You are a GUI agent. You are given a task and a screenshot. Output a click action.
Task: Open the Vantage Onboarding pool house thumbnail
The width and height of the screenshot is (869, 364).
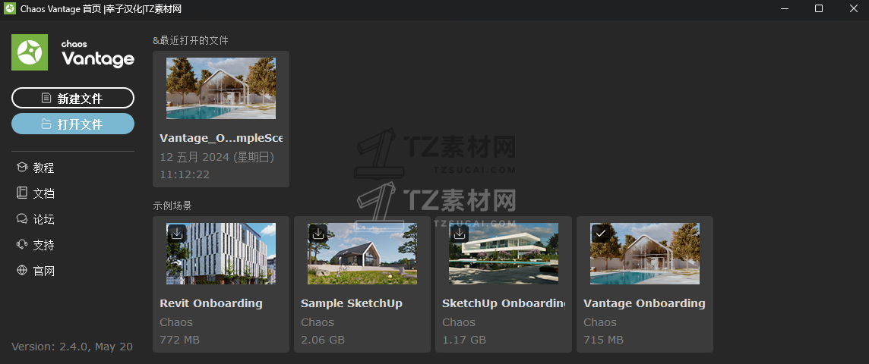pos(645,254)
